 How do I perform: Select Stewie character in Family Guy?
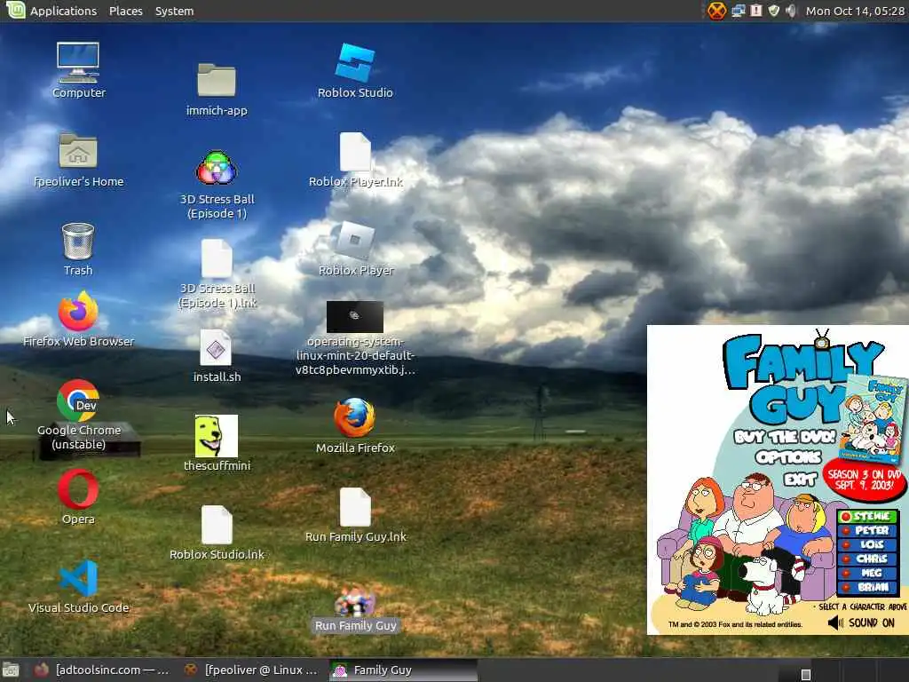point(868,516)
